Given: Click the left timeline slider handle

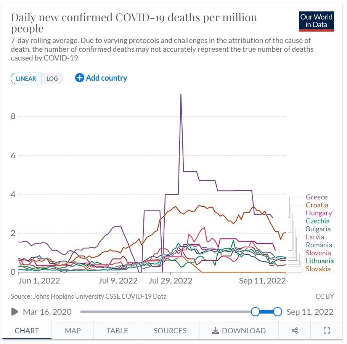Looking at the screenshot, I should (x=255, y=312).
